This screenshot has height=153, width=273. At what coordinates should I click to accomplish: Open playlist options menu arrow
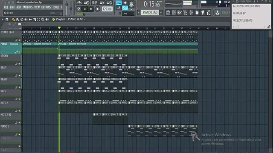point(3,19)
